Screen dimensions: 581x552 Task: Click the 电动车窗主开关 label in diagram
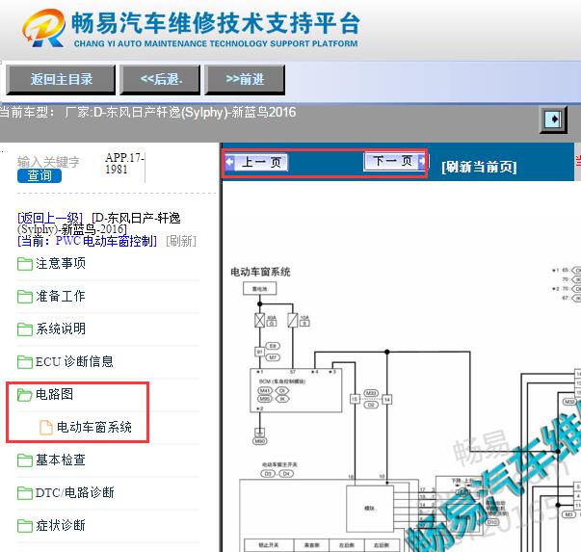pos(279,464)
